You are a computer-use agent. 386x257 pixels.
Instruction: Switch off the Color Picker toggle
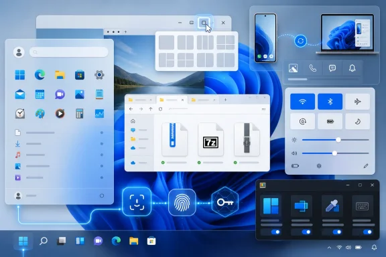point(337,232)
